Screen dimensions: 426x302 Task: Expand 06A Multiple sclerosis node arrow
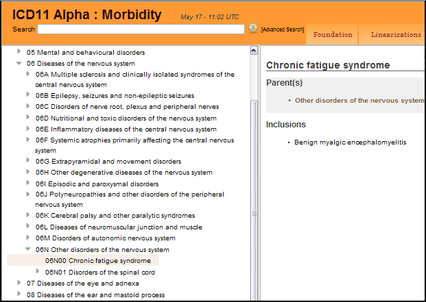click(28, 74)
